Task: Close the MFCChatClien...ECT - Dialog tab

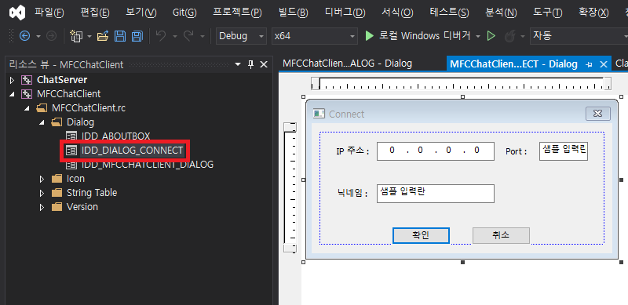Action: pos(603,64)
